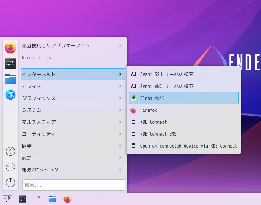
Task: Click the Firefox icon in the Internet submenu
Action: pyautogui.click(x=133, y=110)
